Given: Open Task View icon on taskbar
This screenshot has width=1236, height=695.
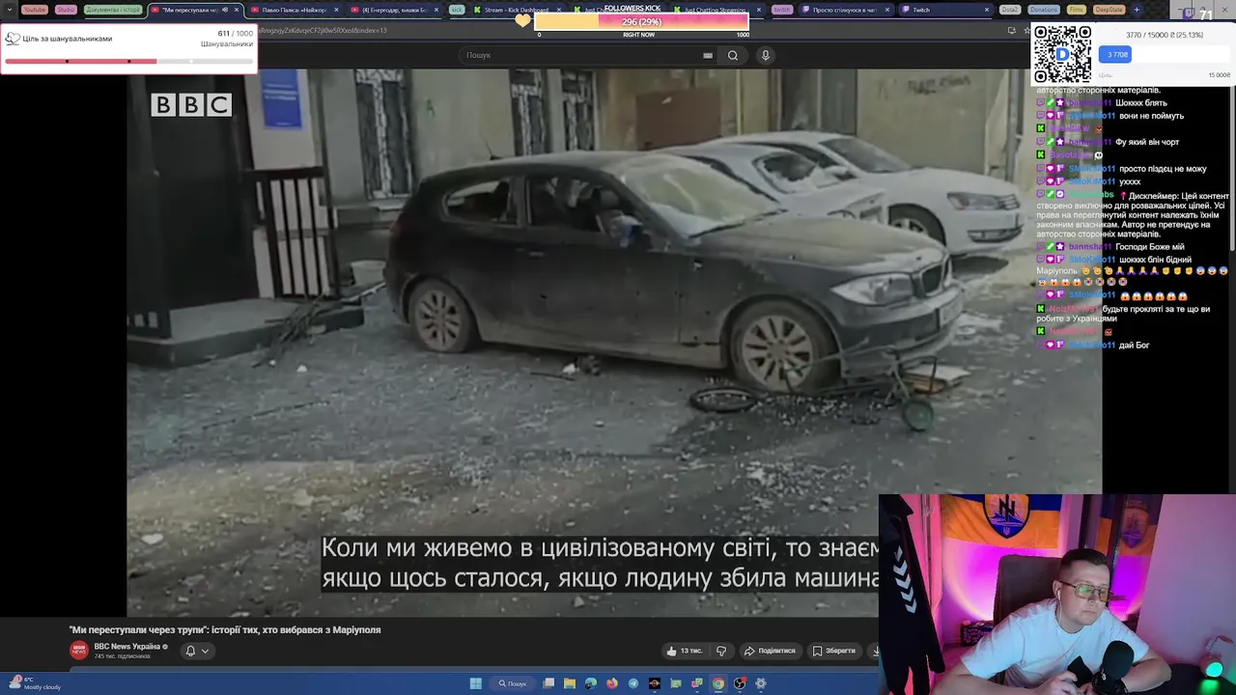Looking at the screenshot, I should pyautogui.click(x=548, y=683).
